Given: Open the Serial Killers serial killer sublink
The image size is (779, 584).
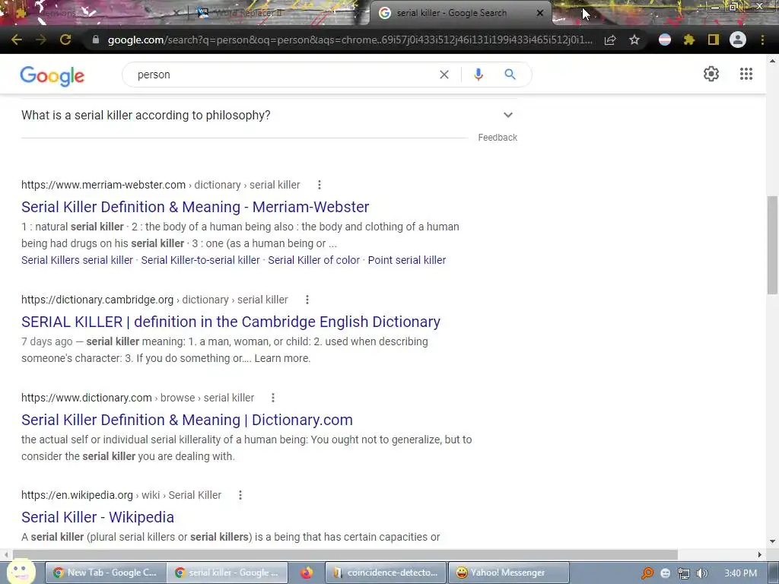Looking at the screenshot, I should click(x=77, y=260).
